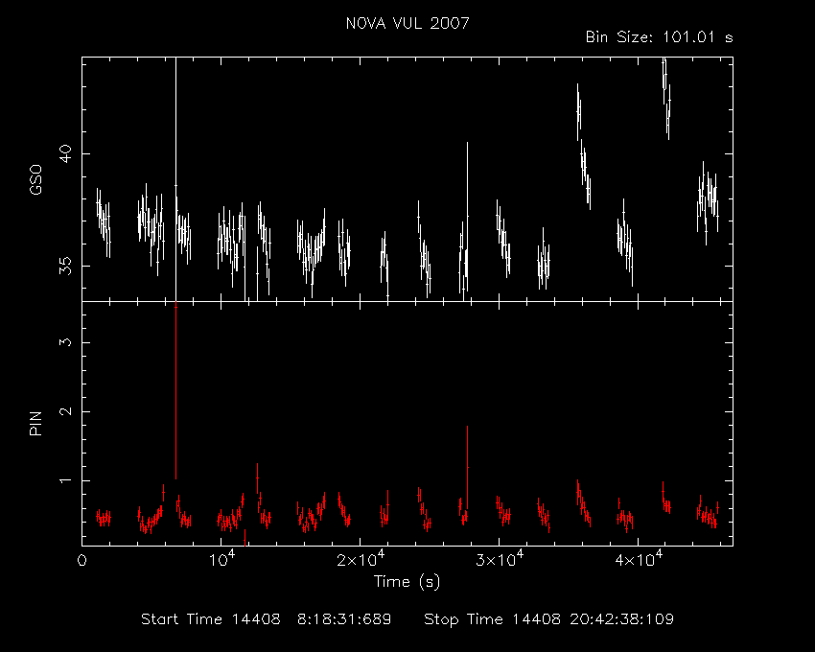
Task: Click the highest GSO data cluster near 4.2×10^4 s
Action: pos(665,98)
